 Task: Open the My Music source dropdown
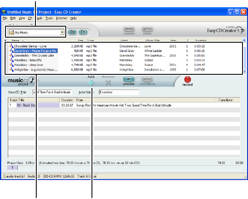tap(62, 32)
